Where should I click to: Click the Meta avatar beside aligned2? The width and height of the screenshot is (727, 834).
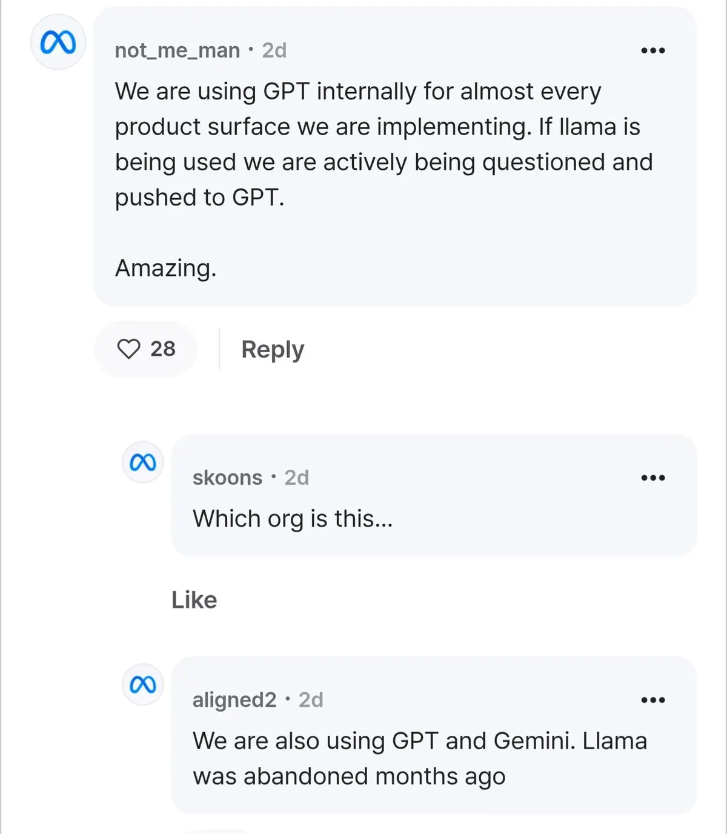(x=143, y=684)
